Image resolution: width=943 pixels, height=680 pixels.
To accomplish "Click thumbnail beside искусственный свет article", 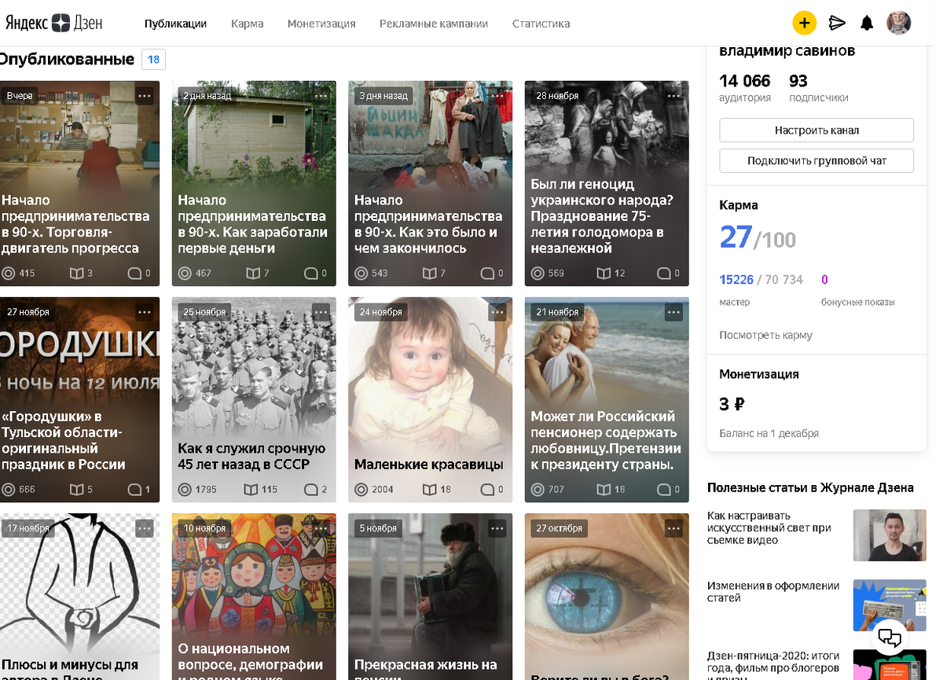I will pyautogui.click(x=890, y=535).
